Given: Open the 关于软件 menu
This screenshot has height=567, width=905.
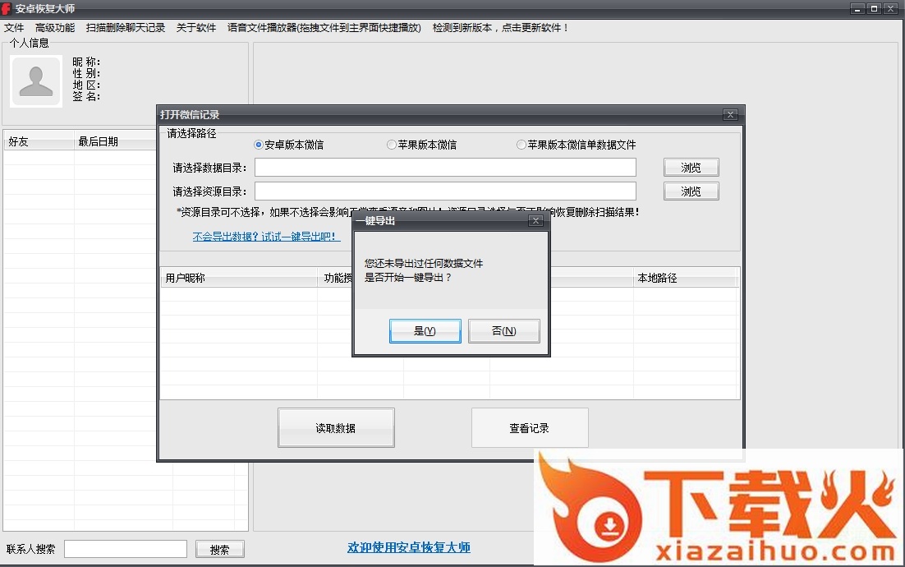Looking at the screenshot, I should (x=196, y=28).
